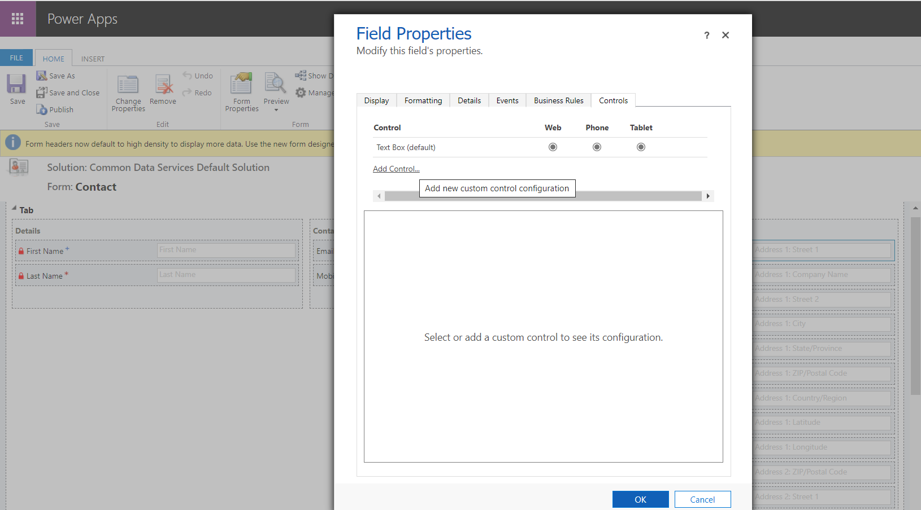Click the Remove field icon

[x=163, y=84]
